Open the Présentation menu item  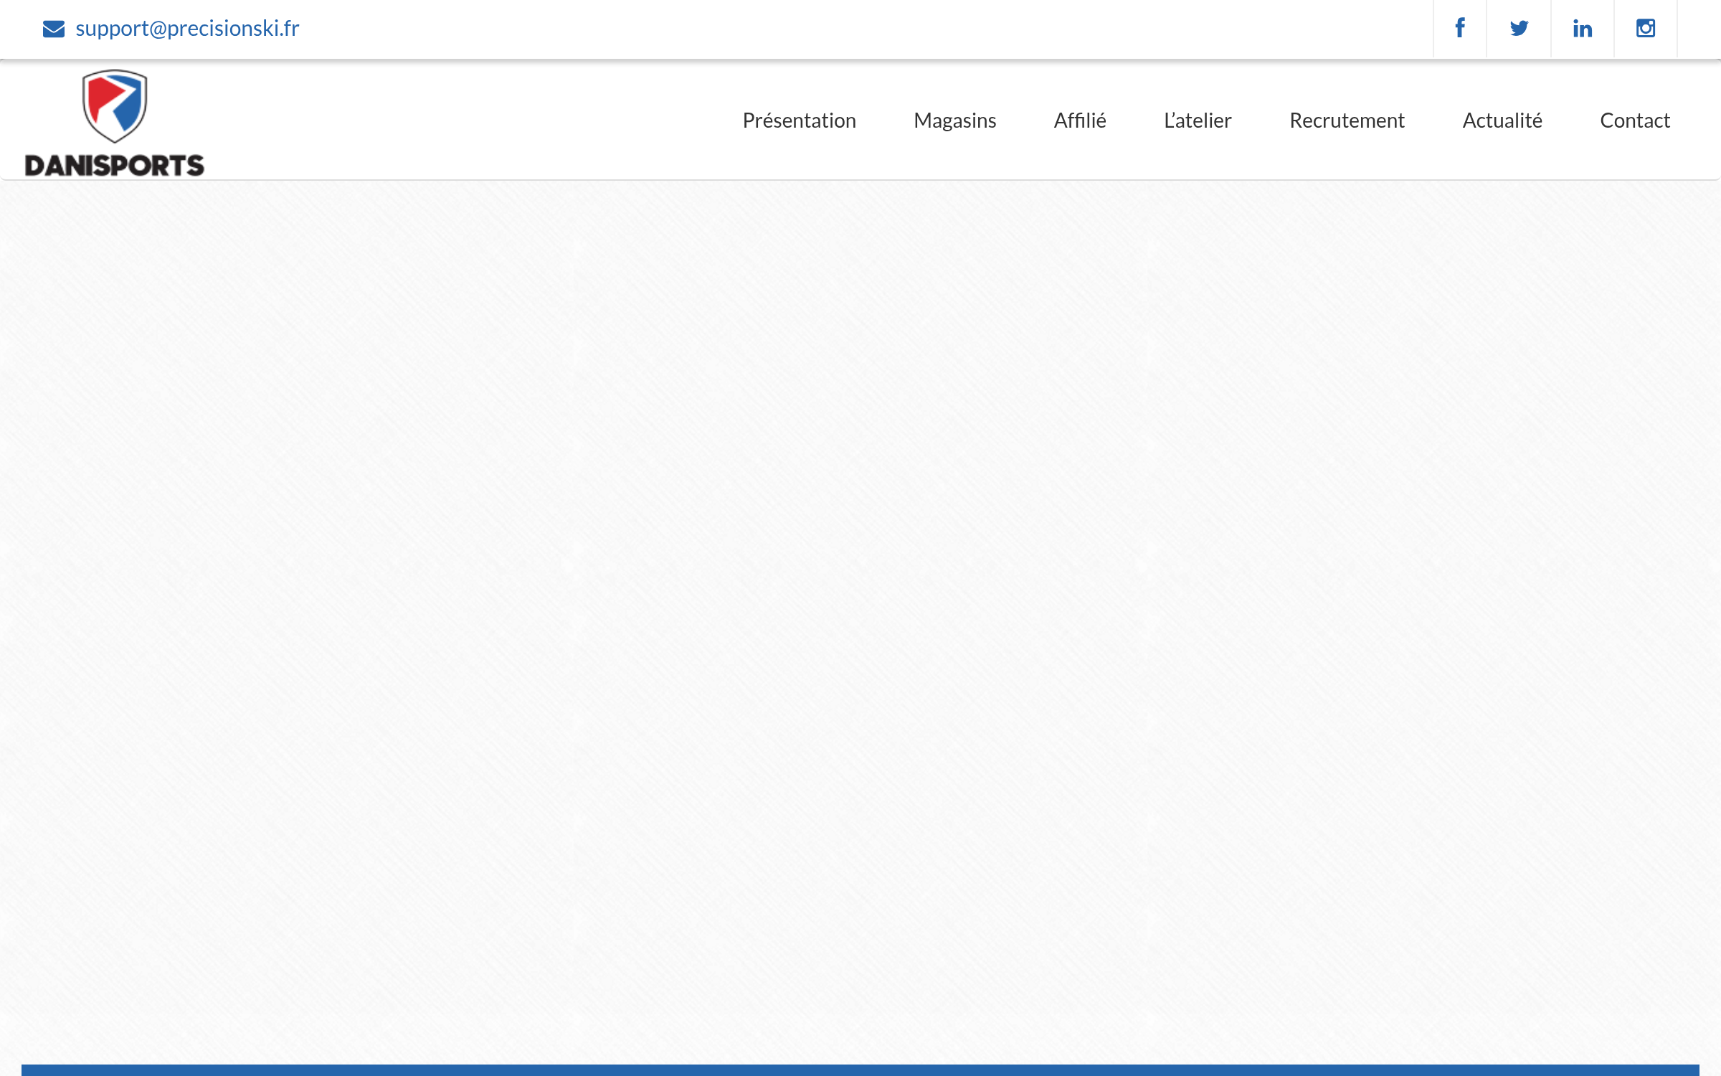point(799,121)
